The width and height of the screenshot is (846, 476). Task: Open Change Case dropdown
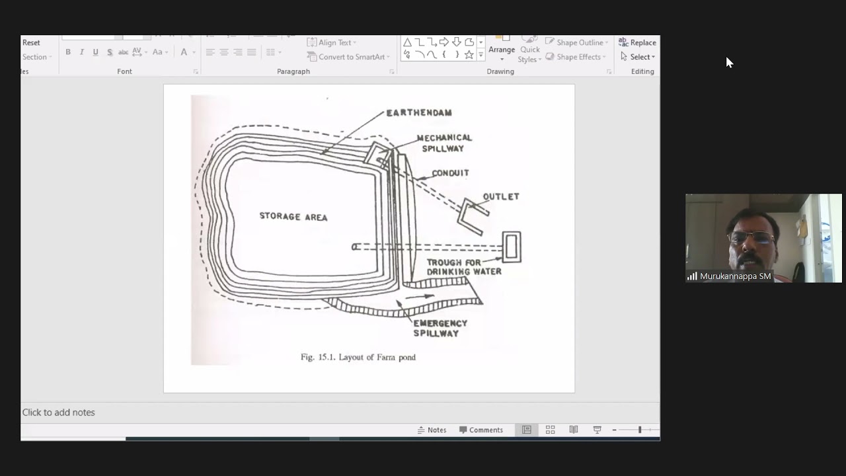click(160, 52)
